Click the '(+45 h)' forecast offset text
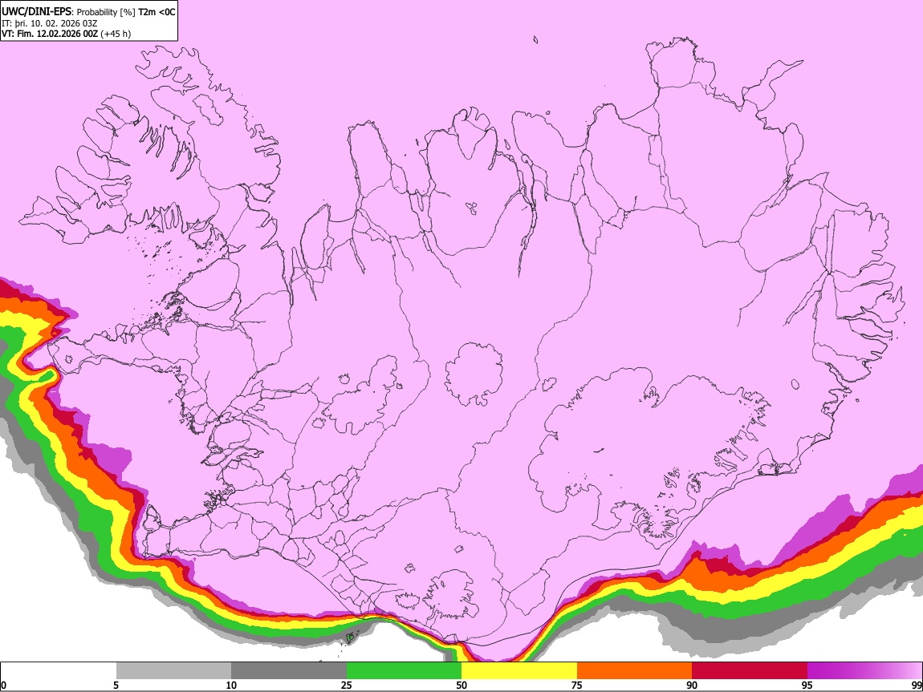 pyautogui.click(x=116, y=34)
